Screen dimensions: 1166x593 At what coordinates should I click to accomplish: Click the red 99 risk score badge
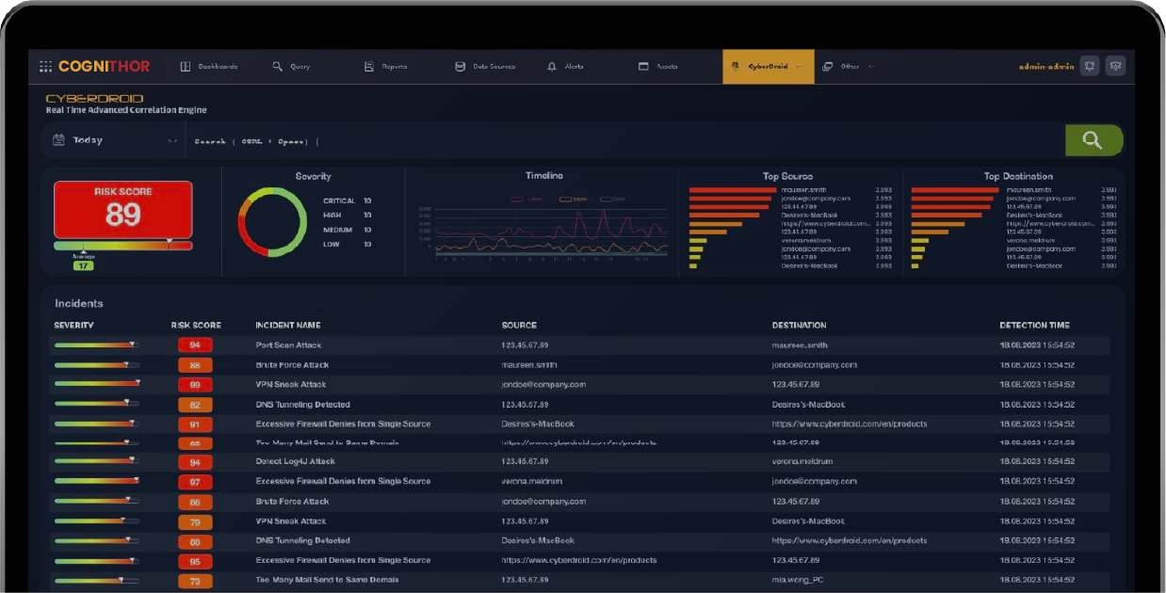coord(195,385)
